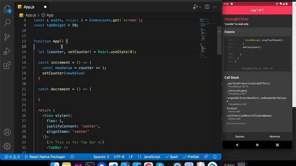Open the Search view in activity bar

click(7, 23)
